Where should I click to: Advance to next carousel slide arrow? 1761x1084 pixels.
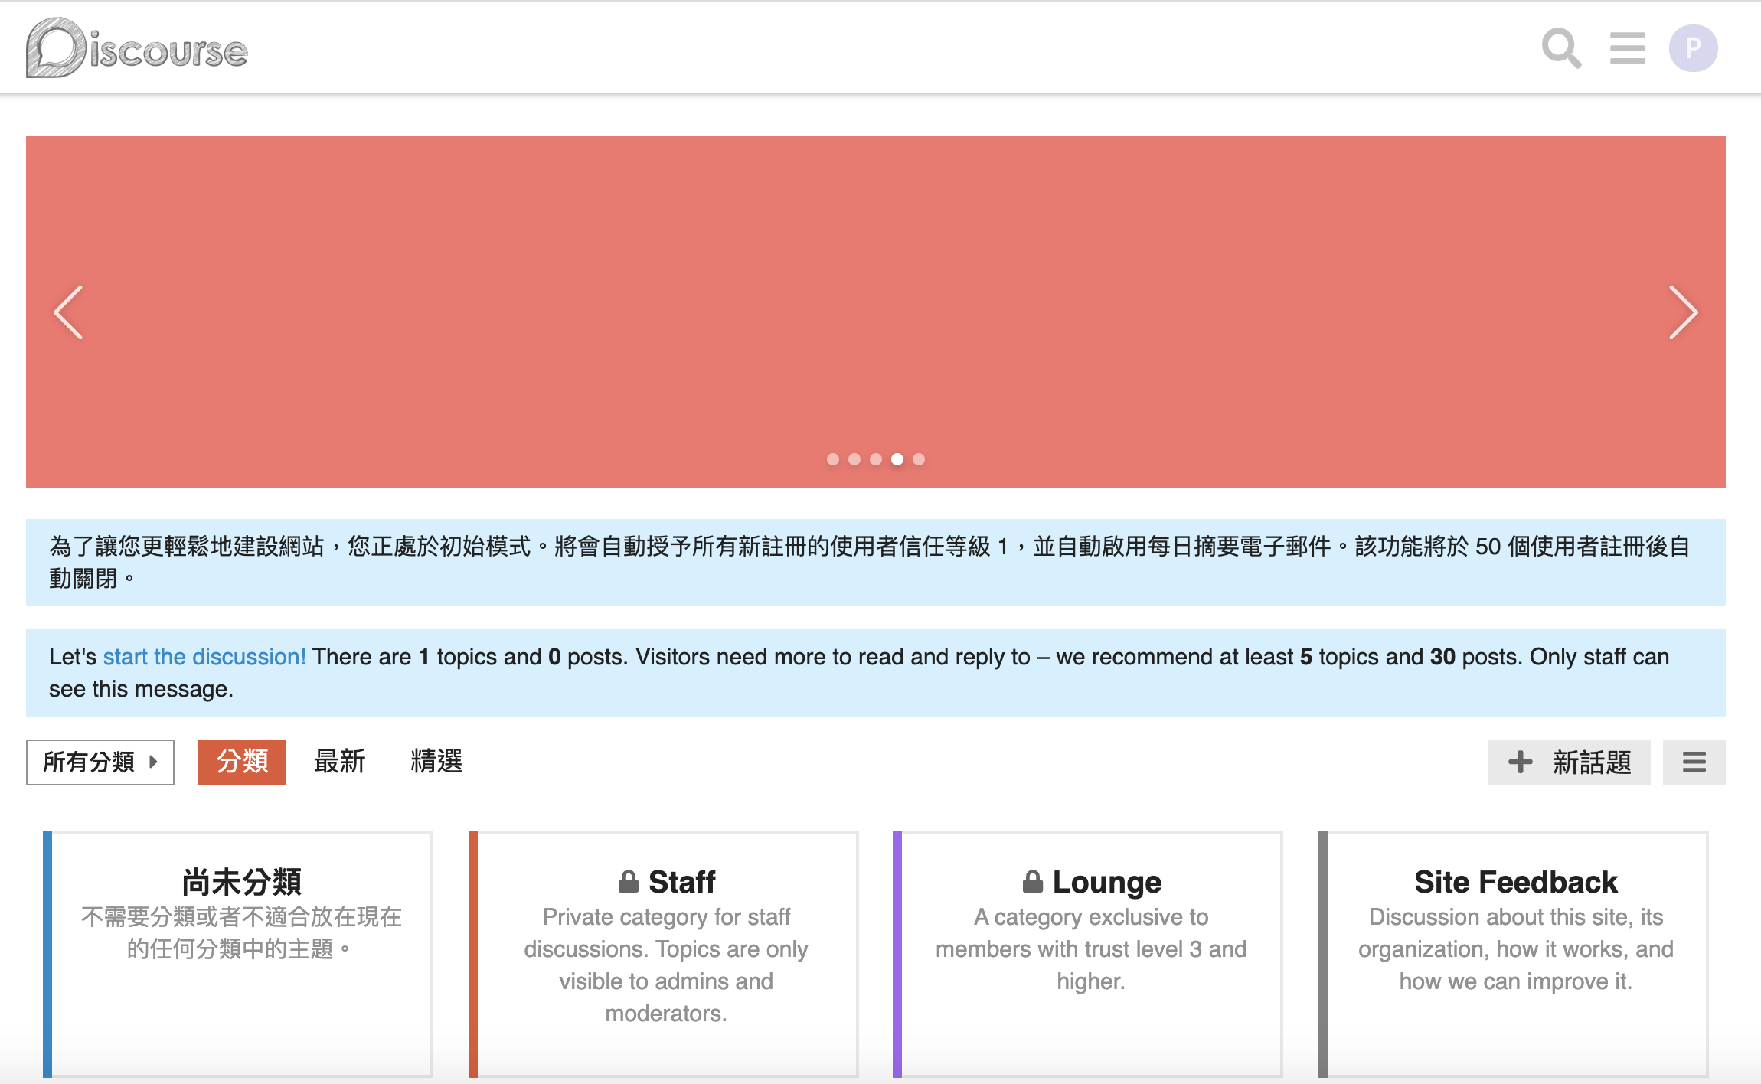point(1682,312)
